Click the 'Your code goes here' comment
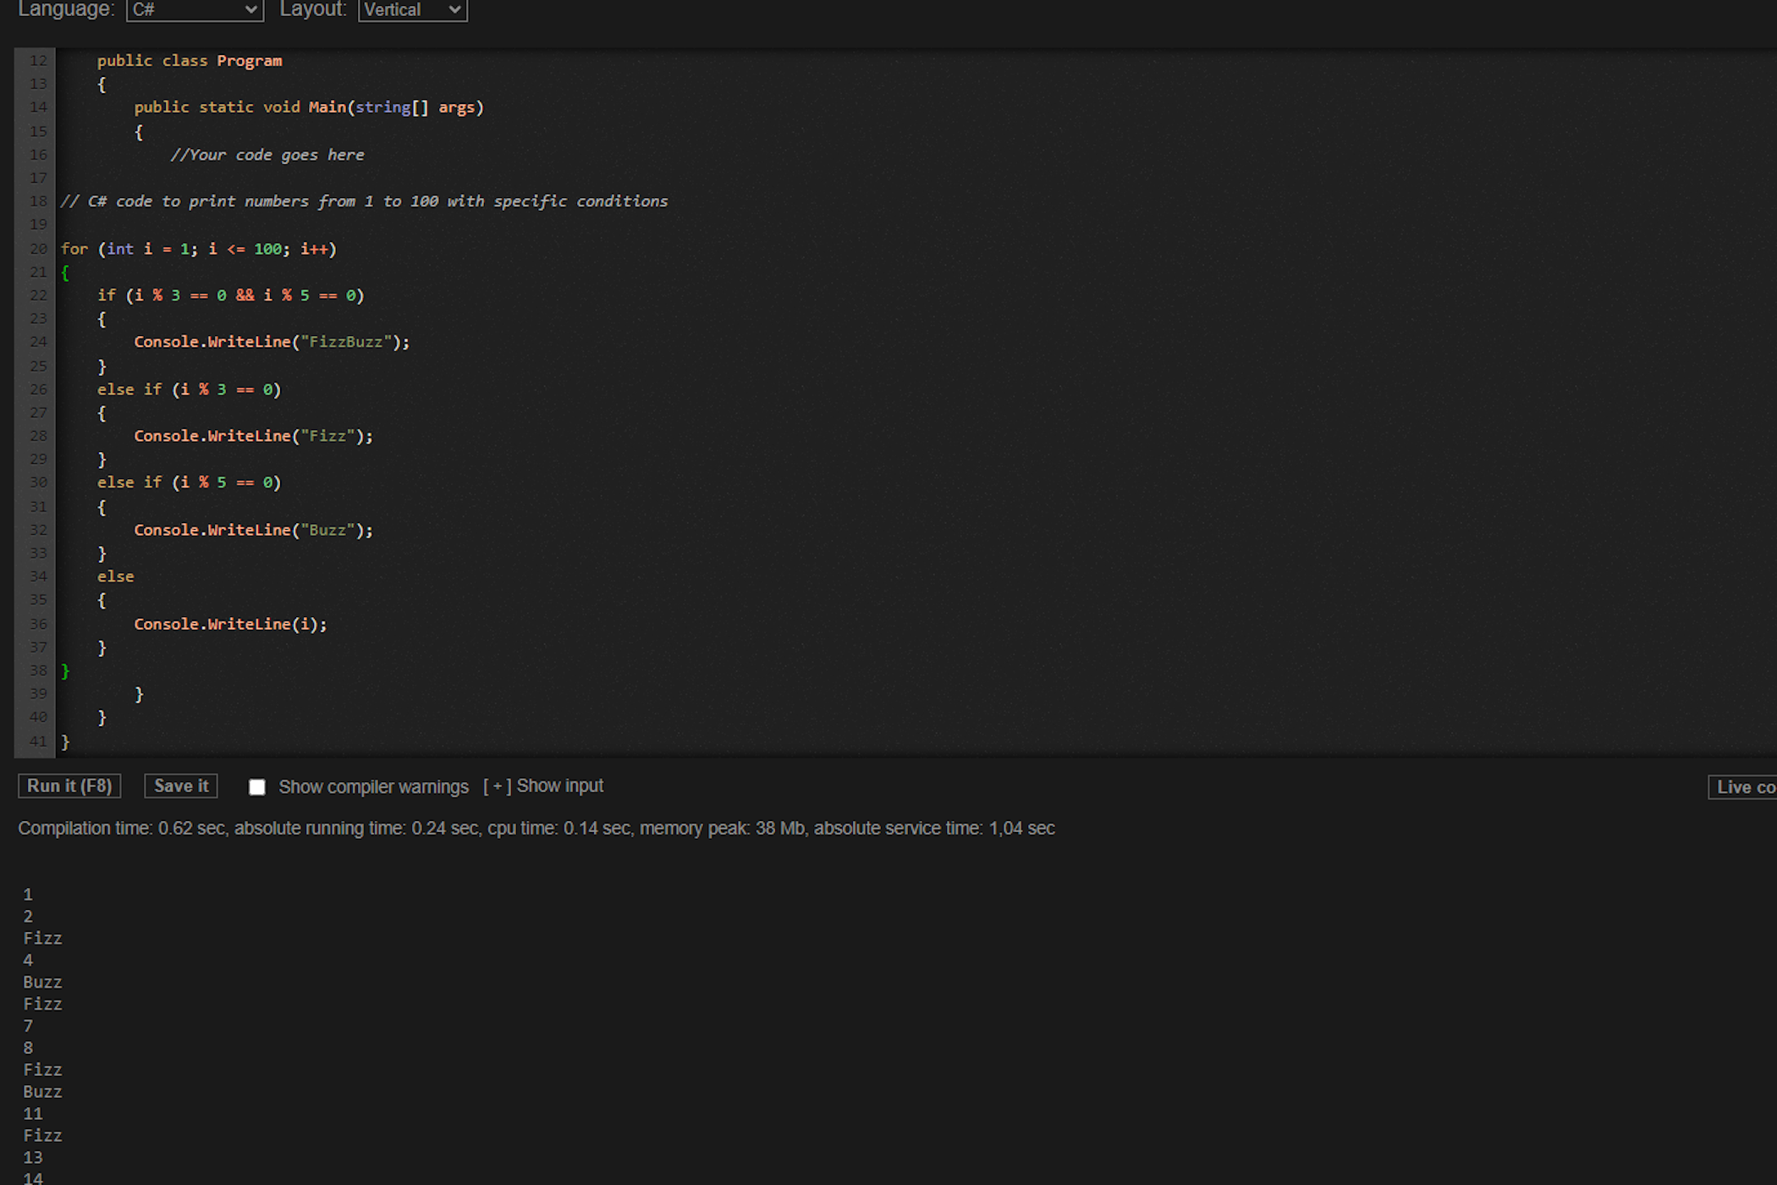Screen dimensions: 1777x1185 click(267, 155)
